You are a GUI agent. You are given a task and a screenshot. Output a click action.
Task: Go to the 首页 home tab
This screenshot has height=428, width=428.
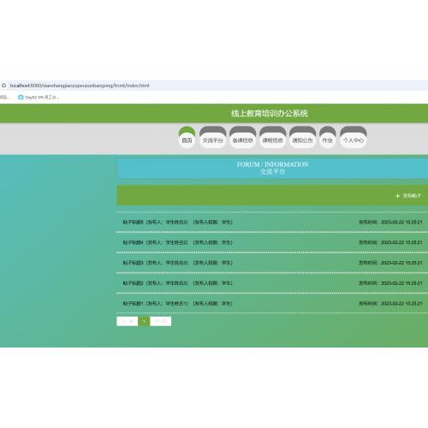187,138
